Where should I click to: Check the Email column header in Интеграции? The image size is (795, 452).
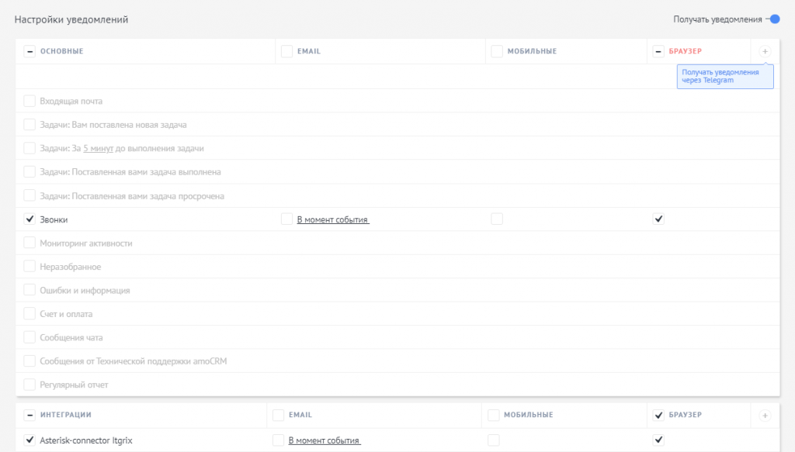point(278,416)
